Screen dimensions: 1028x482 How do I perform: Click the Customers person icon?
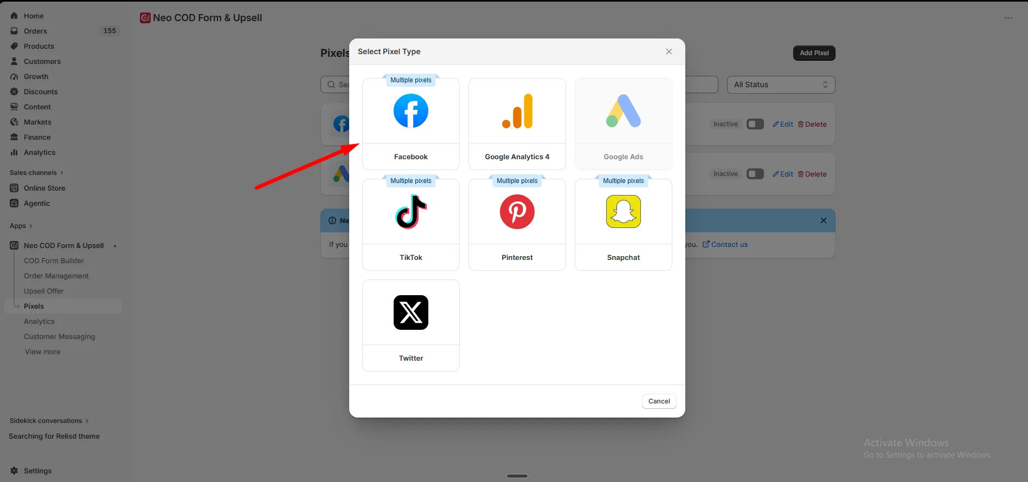click(14, 61)
